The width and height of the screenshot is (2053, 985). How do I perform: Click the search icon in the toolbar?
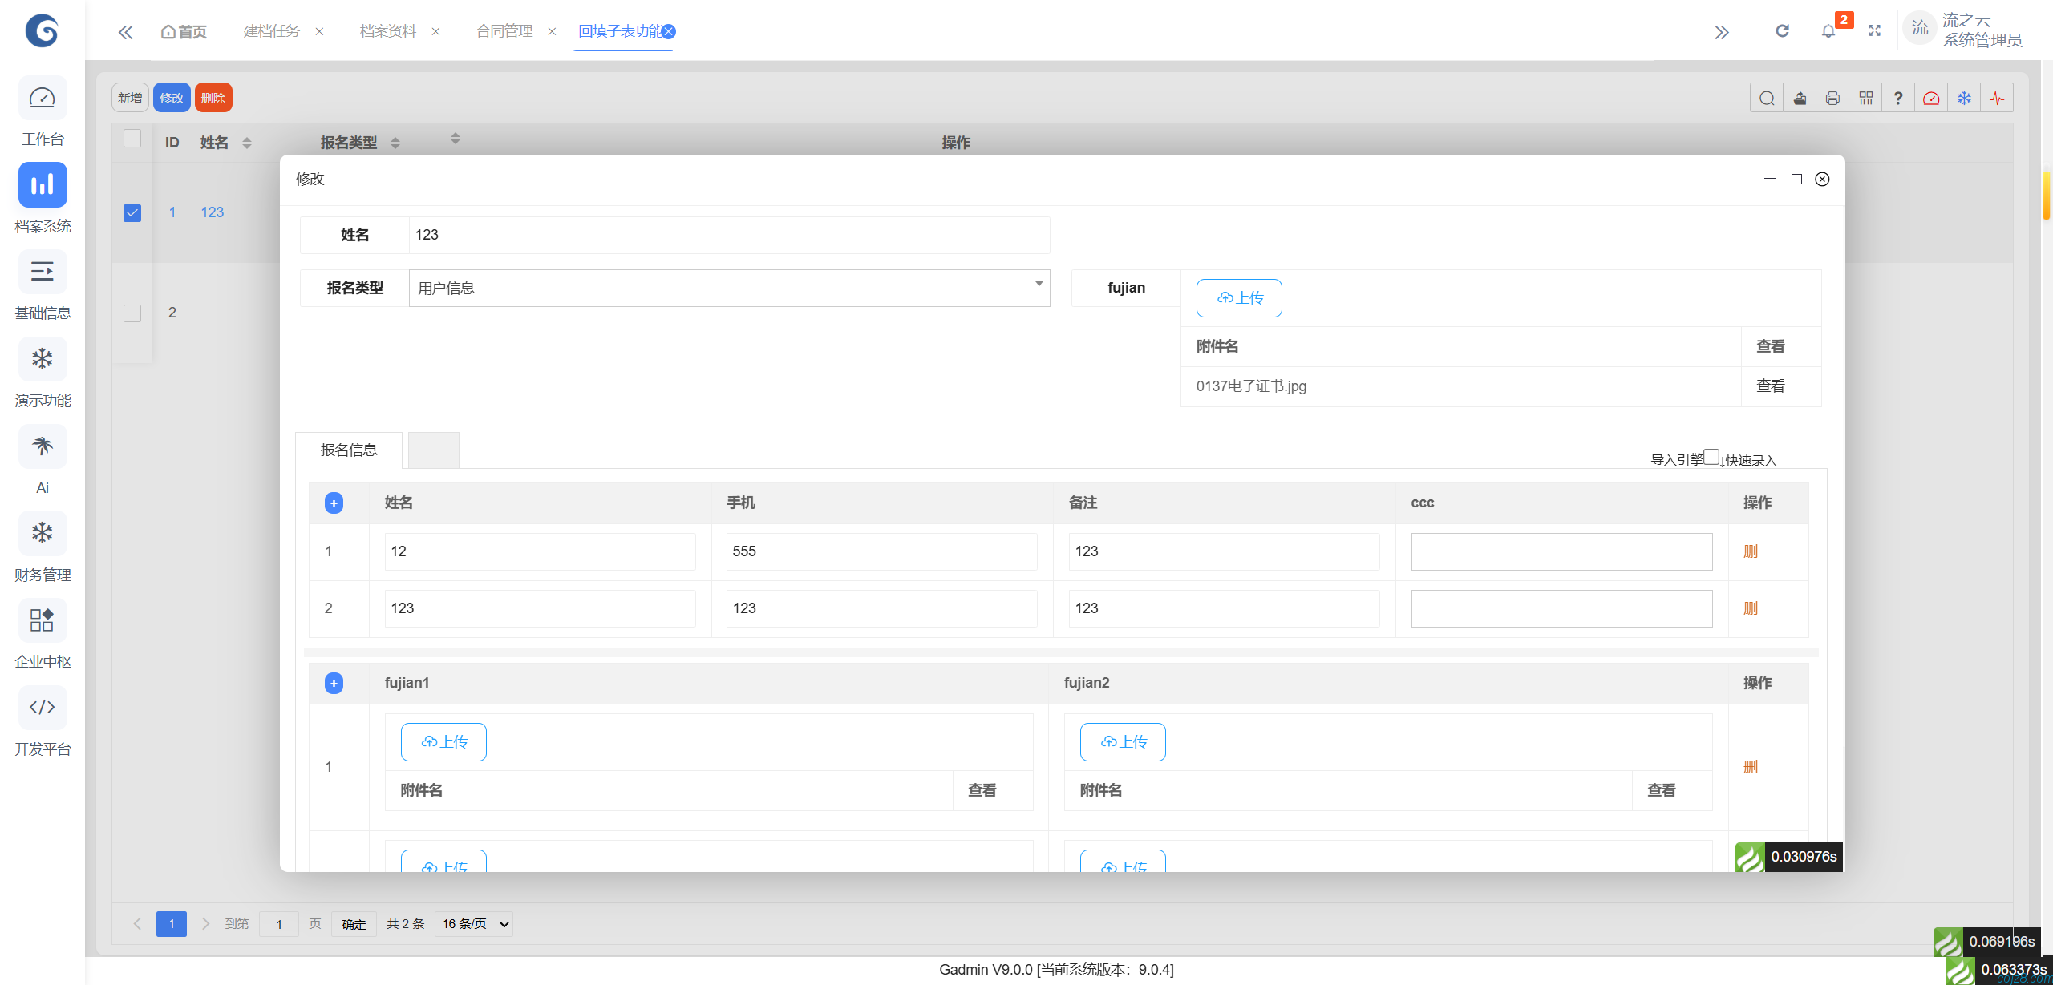point(1767,99)
